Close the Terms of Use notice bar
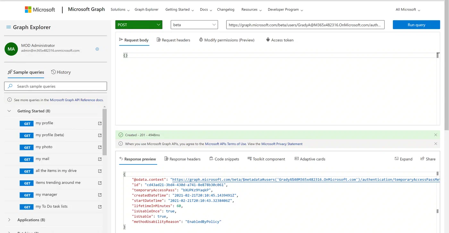 click(x=436, y=144)
